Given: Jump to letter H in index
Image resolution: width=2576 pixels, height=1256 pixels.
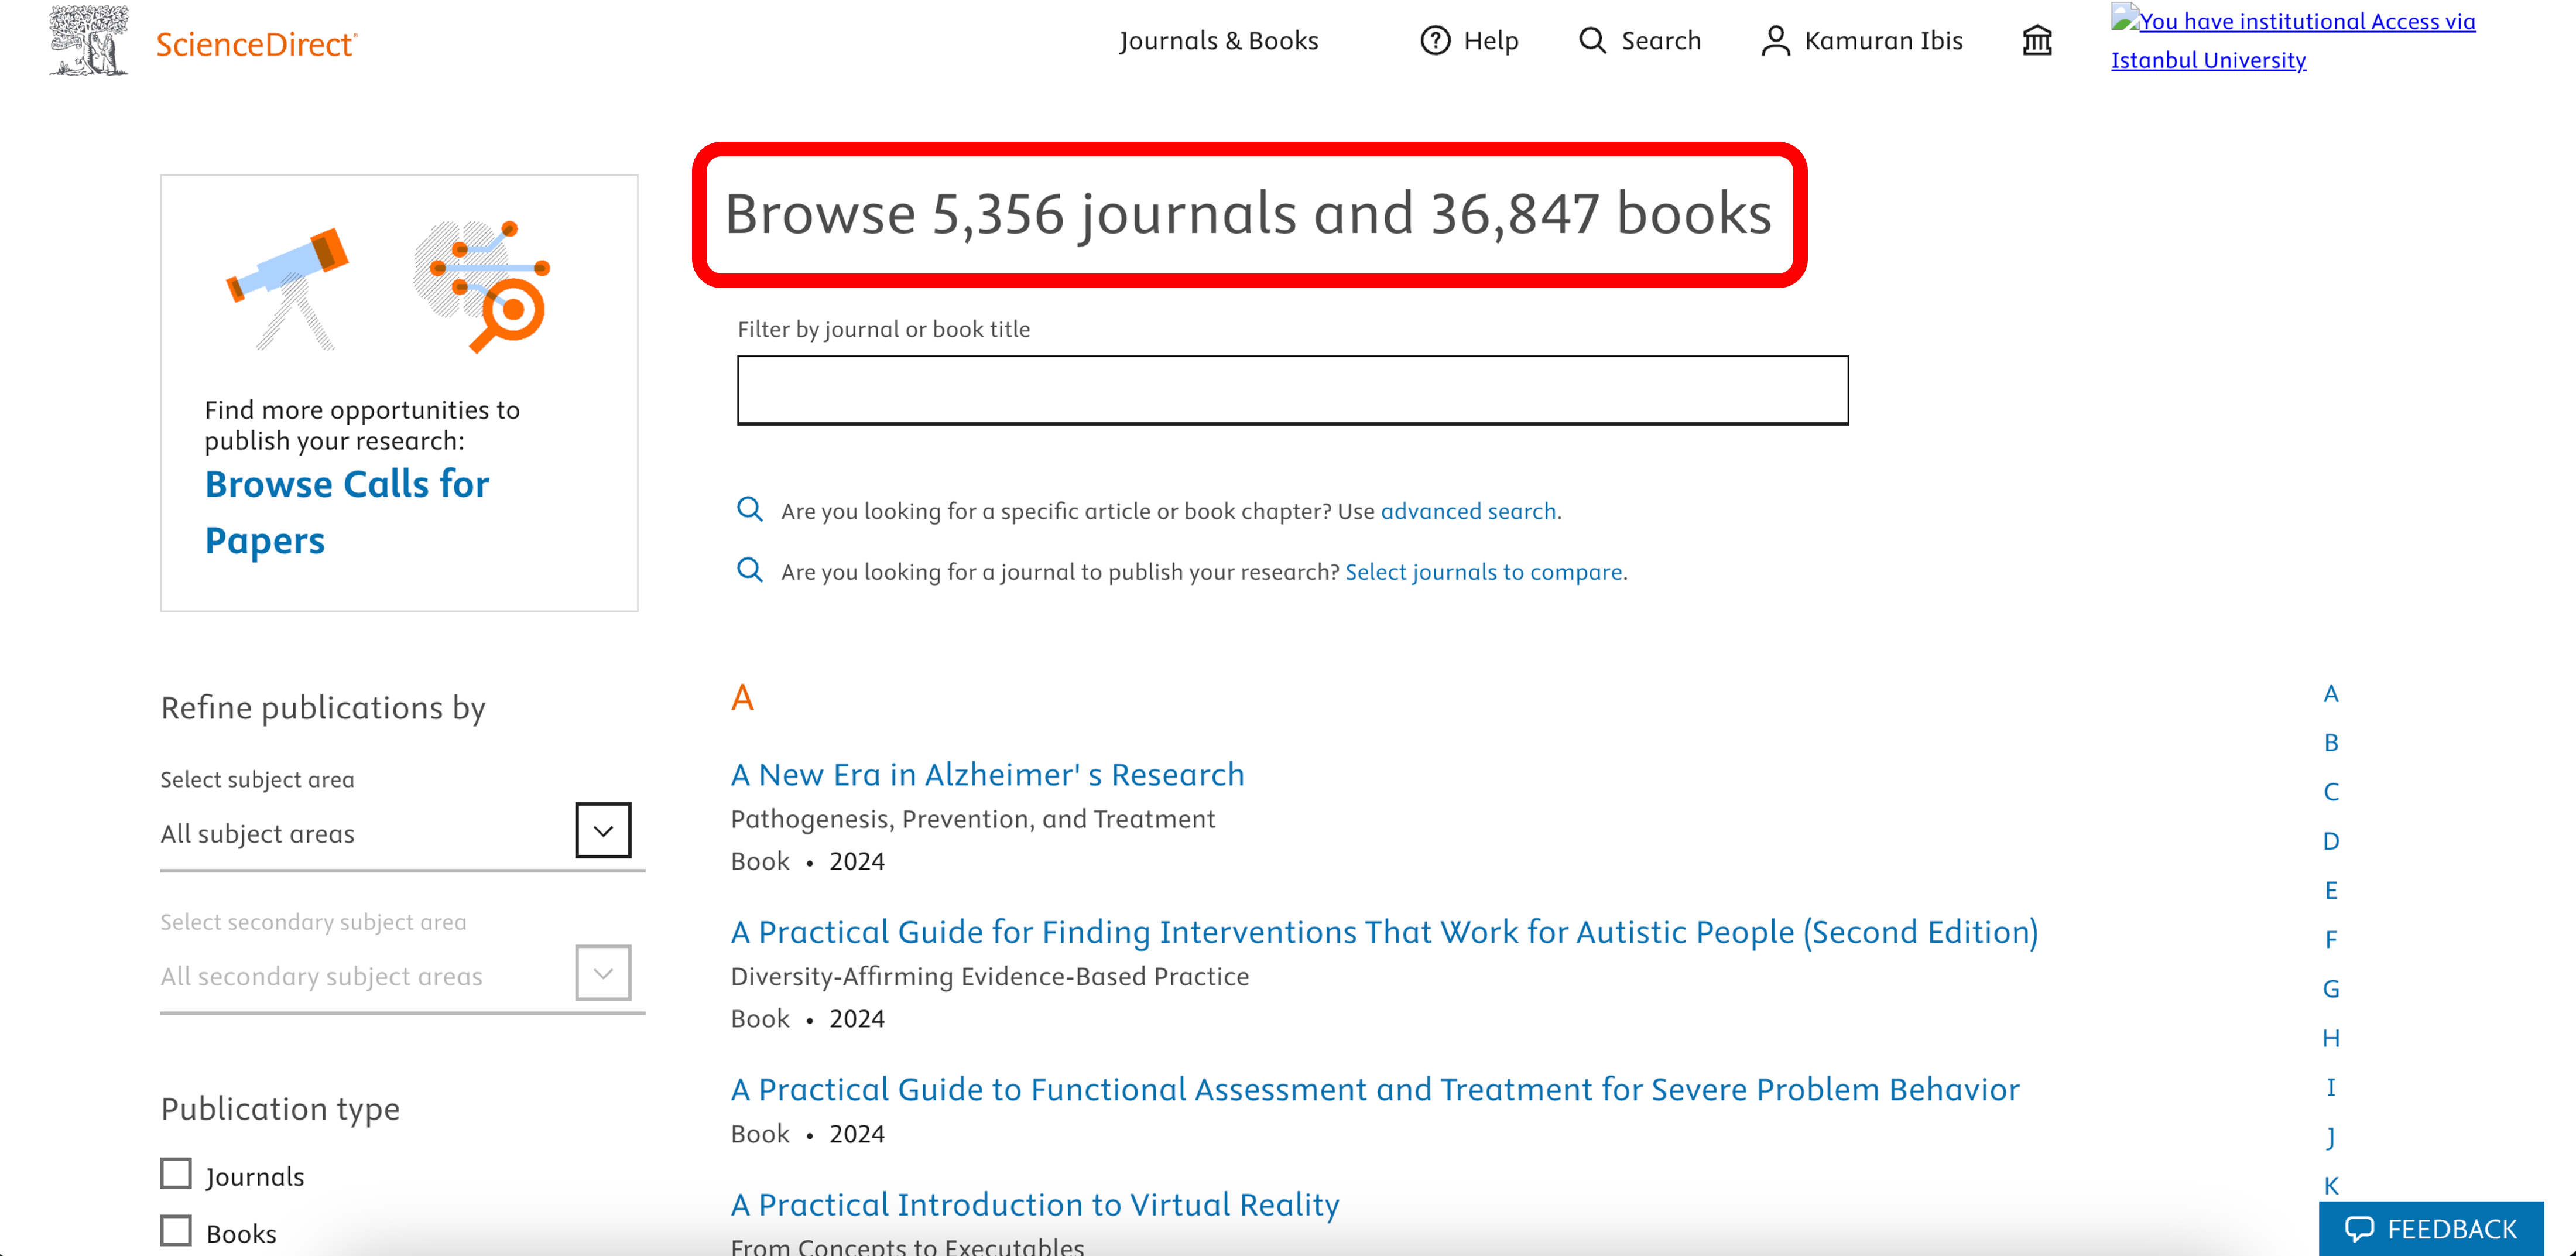Looking at the screenshot, I should [2331, 1038].
